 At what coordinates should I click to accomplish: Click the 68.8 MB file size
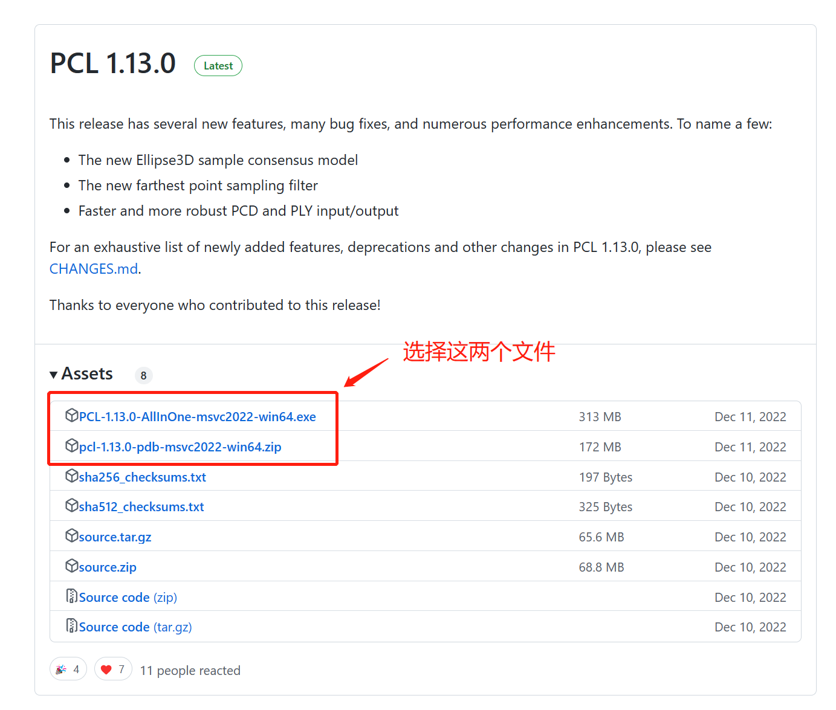(x=601, y=567)
